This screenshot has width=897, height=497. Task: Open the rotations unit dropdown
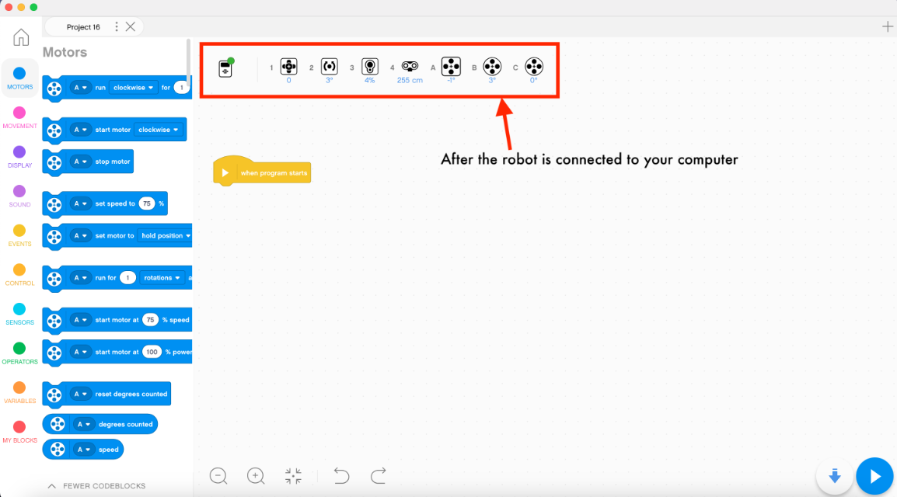162,277
